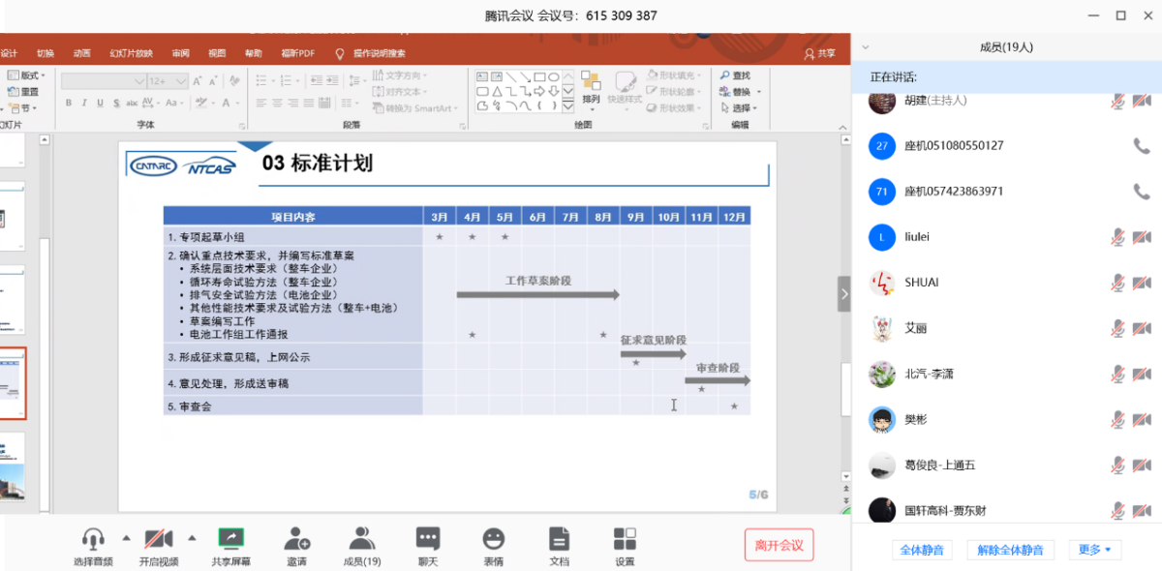1162x571 pixels.
Task: Expand the video options arrow beside 开启视频
Action: (x=191, y=537)
